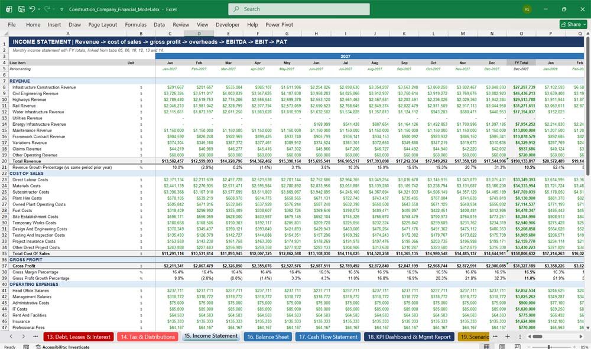Undo the last action
This screenshot has width=591, height=349.
coord(32,9)
